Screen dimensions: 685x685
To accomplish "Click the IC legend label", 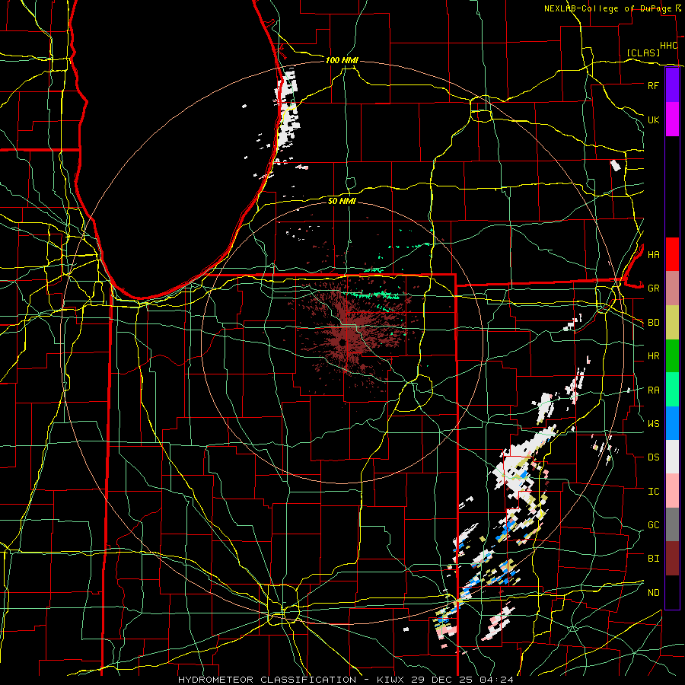I will click(x=653, y=492).
